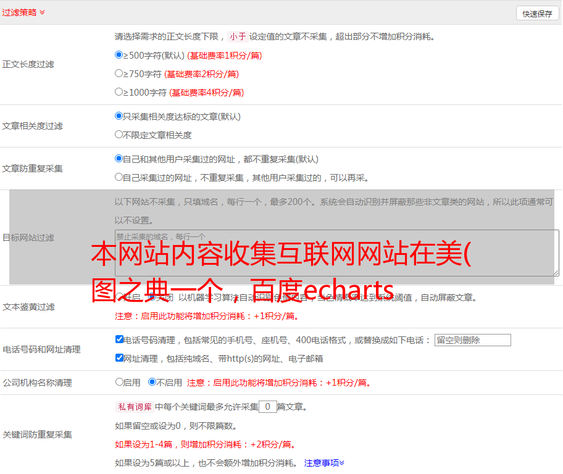Click the 基础费率2积分/篇 red note

pos(202,74)
